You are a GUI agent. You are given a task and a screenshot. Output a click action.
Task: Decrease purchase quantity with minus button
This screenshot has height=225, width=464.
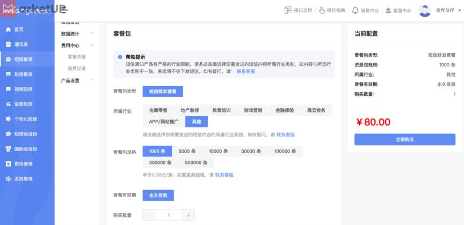click(149, 215)
